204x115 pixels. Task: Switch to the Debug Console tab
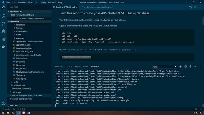coord(82,67)
